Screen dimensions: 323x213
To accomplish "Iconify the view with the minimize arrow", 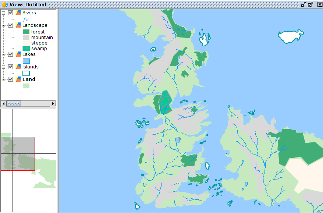I will tap(304, 4).
